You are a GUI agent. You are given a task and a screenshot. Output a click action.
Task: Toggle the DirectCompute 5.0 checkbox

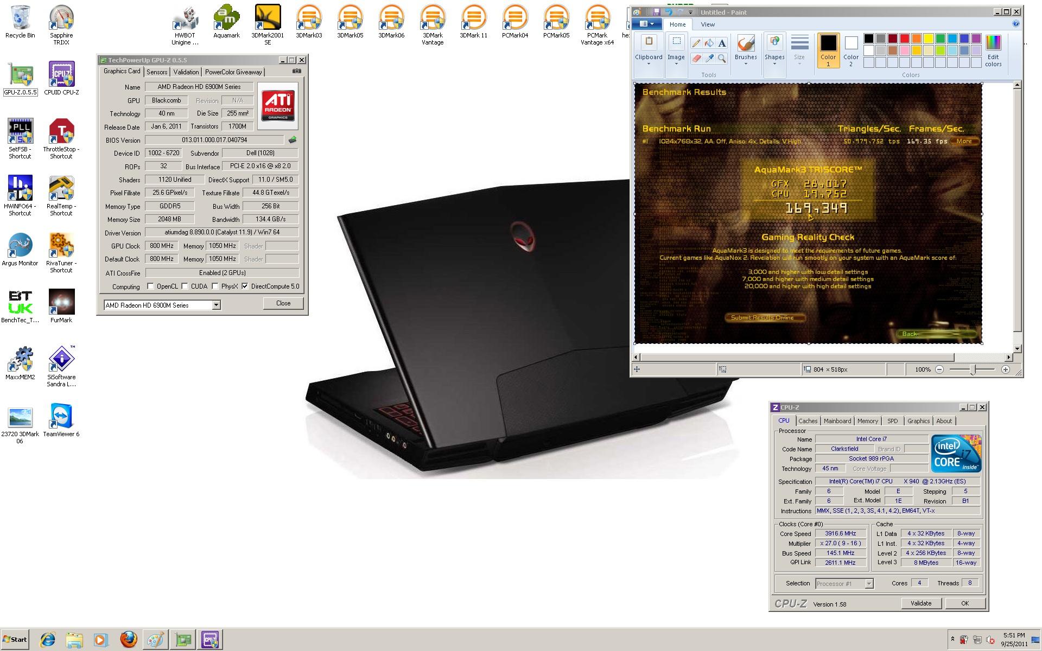click(x=245, y=286)
